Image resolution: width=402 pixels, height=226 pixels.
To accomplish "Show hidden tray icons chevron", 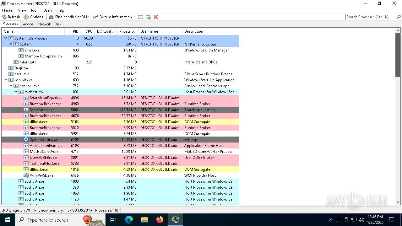I will [331, 220].
